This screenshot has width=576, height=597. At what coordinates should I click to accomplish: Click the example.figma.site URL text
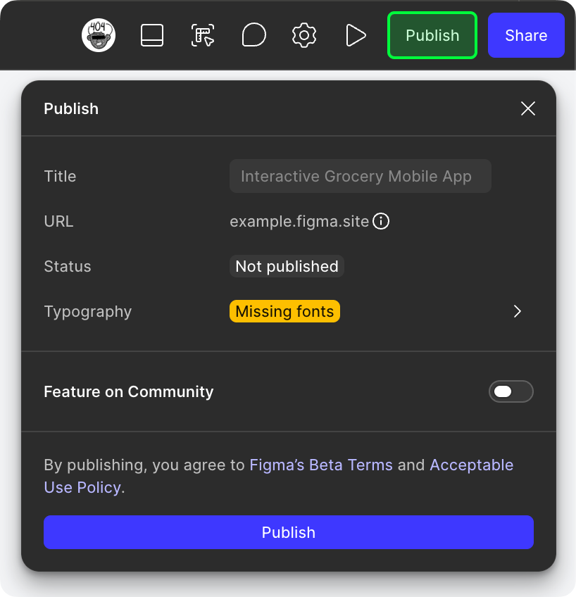tap(299, 221)
